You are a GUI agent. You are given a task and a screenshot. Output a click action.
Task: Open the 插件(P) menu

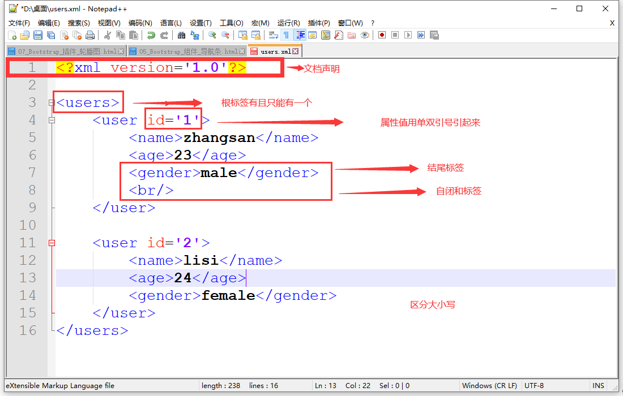tap(319, 23)
